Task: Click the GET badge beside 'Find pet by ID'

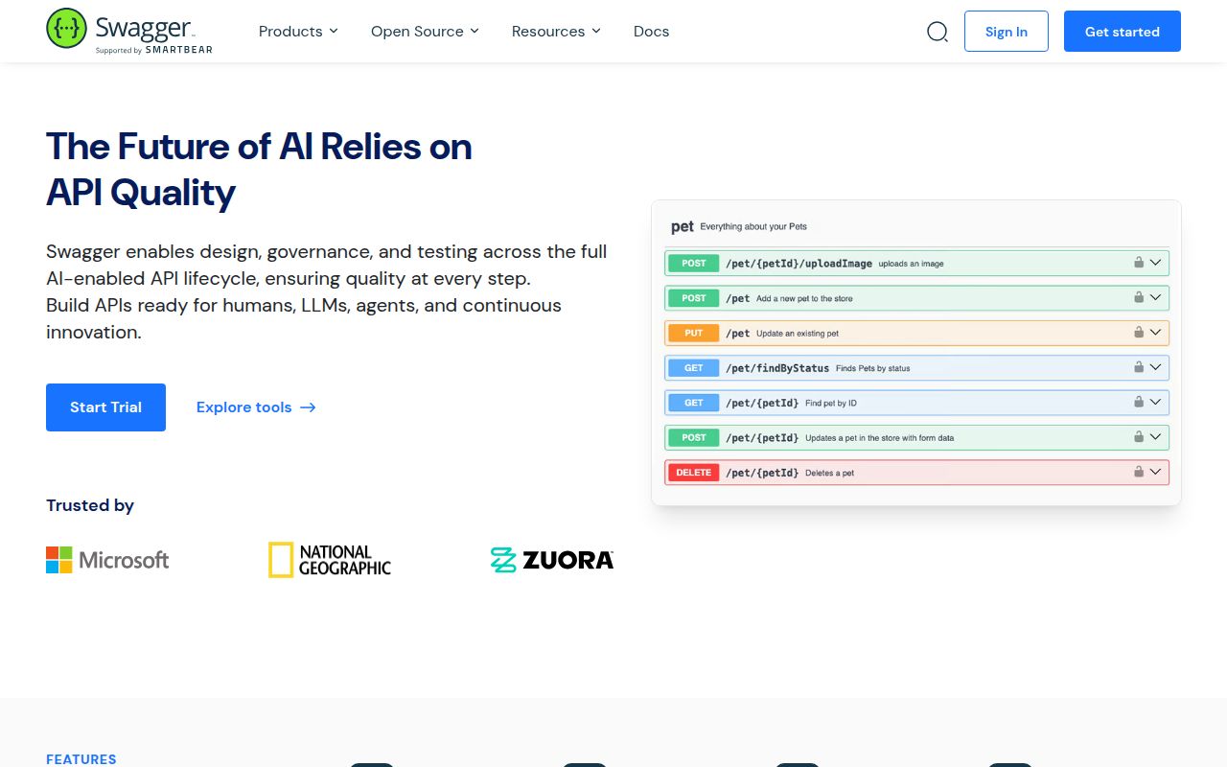Action: (x=694, y=403)
